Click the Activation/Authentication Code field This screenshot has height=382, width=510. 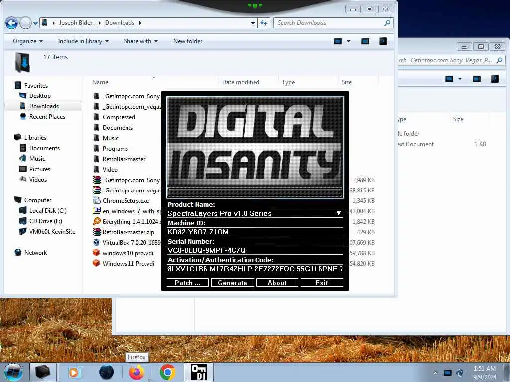(255, 269)
